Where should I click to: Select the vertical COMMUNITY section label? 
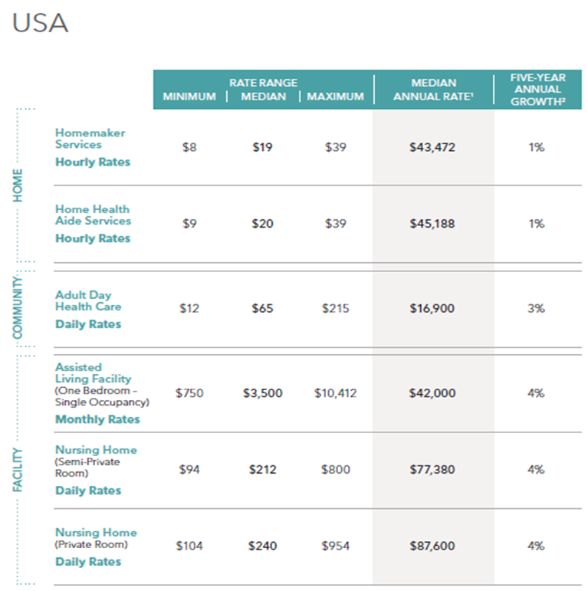pos(18,308)
